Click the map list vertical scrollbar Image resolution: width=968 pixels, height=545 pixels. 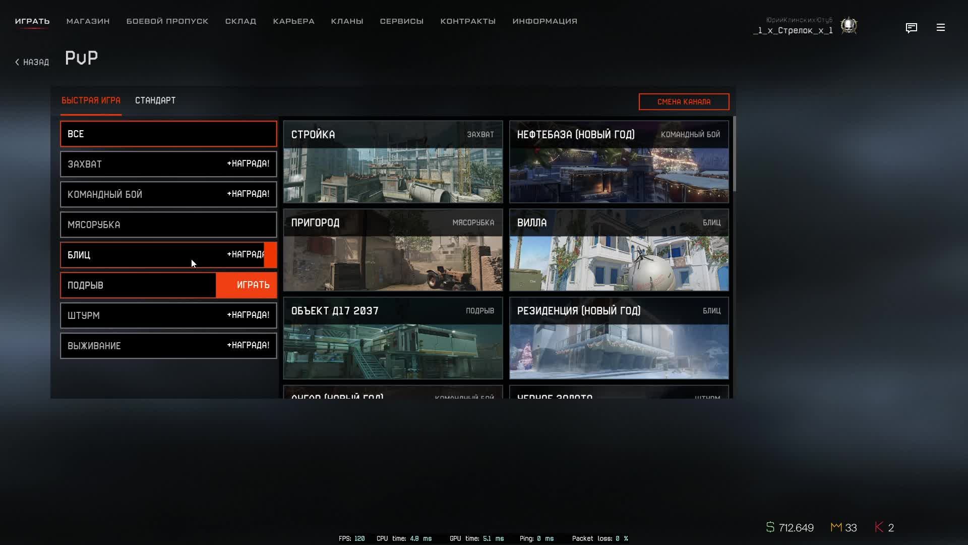(x=735, y=154)
